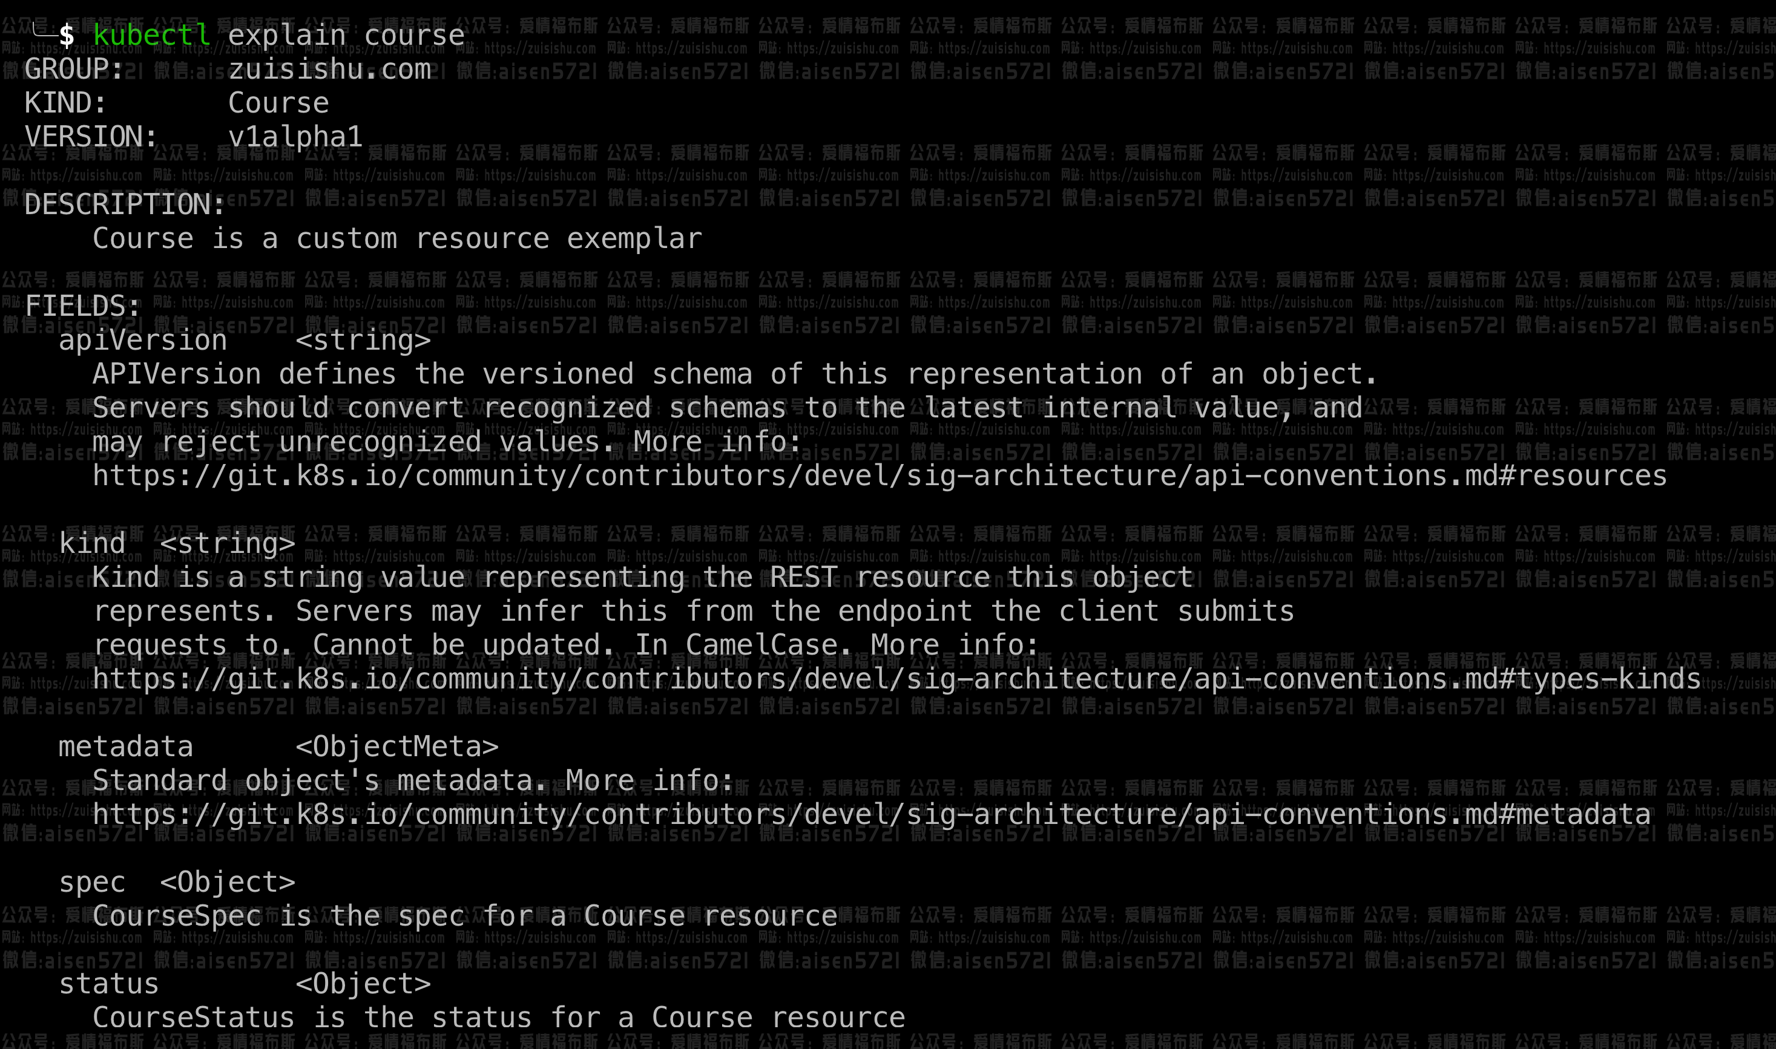Click the v1alpha1 version value

295,137
